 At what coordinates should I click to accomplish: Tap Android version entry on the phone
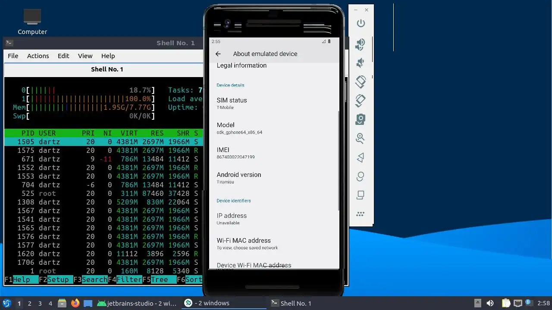[274, 178]
